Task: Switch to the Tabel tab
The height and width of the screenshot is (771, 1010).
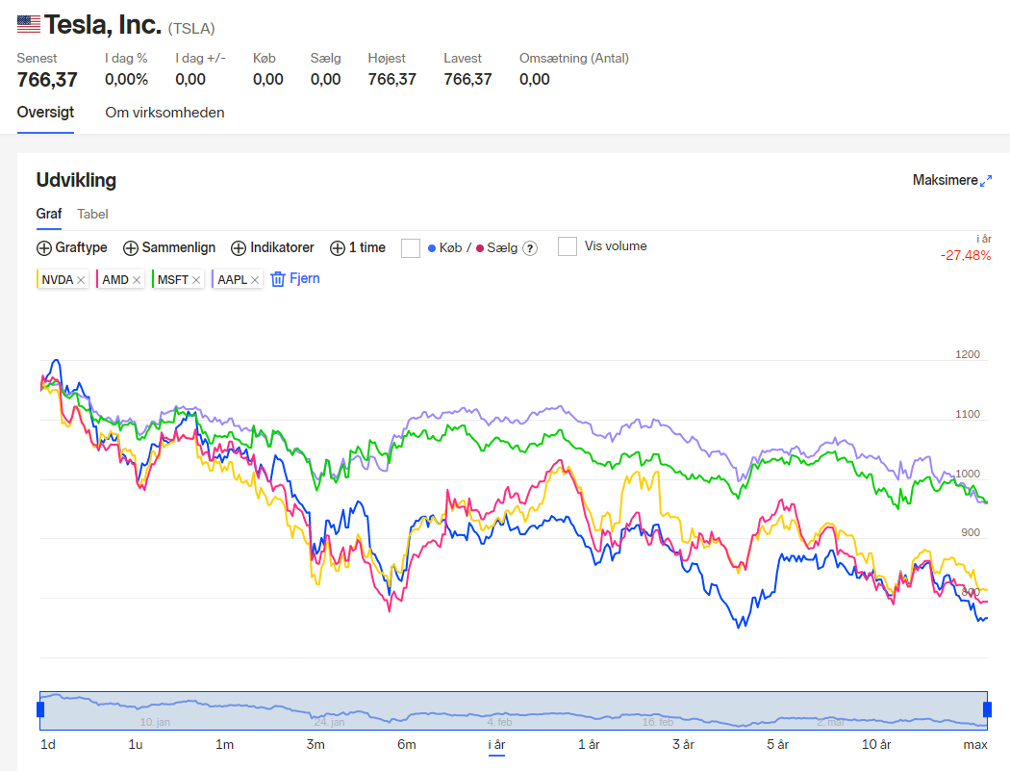Action: point(92,214)
